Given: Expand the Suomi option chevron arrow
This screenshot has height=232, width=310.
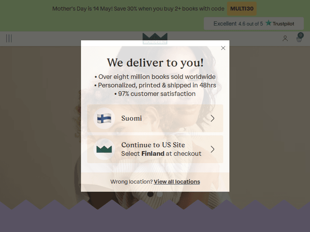Looking at the screenshot, I should tap(212, 118).
